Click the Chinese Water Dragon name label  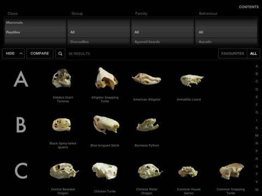pos(147,191)
